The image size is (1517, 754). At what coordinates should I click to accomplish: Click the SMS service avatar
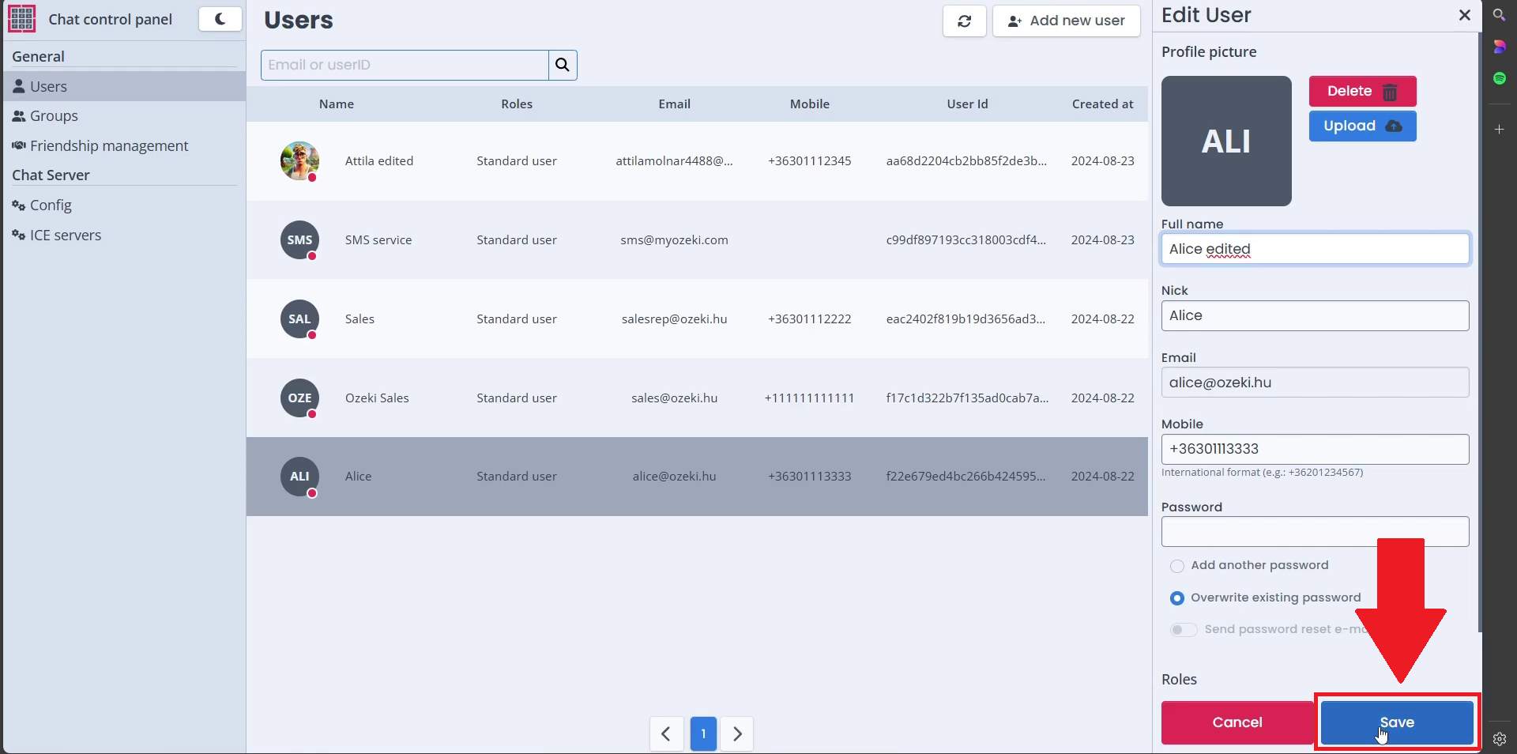click(299, 240)
